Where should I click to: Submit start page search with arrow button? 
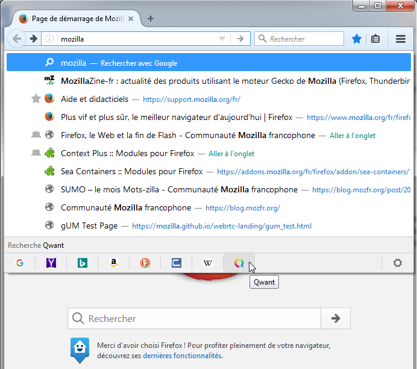[x=336, y=318]
